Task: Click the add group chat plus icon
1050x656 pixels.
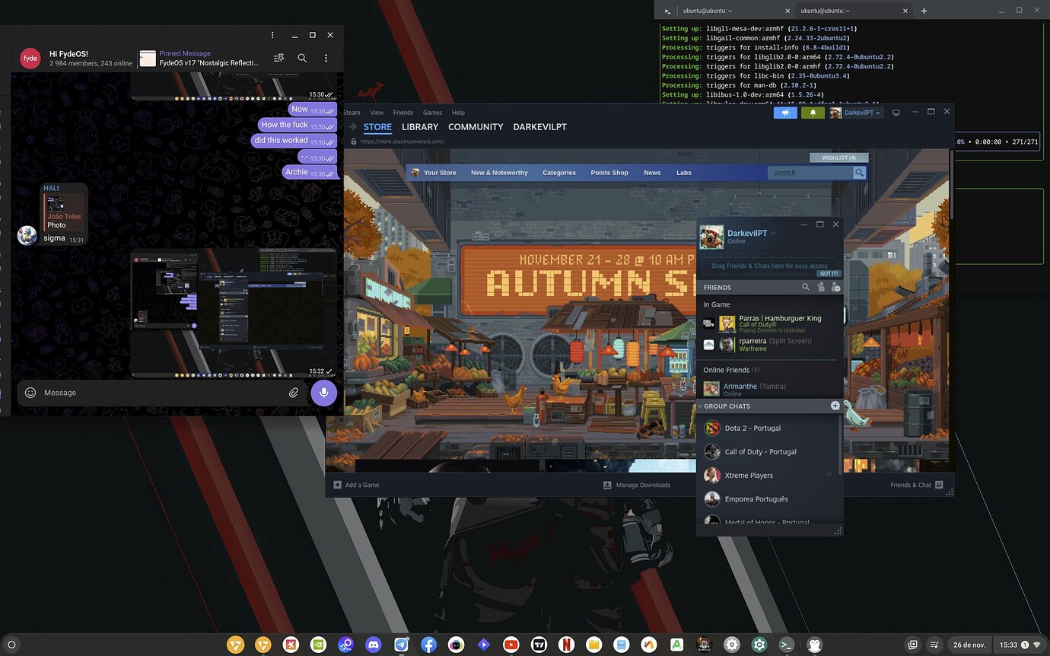Action: [835, 406]
